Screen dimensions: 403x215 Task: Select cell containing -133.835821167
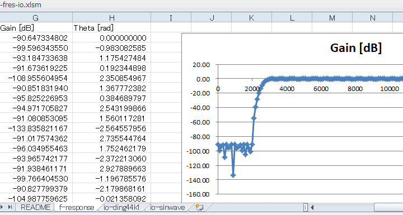click(x=36, y=128)
